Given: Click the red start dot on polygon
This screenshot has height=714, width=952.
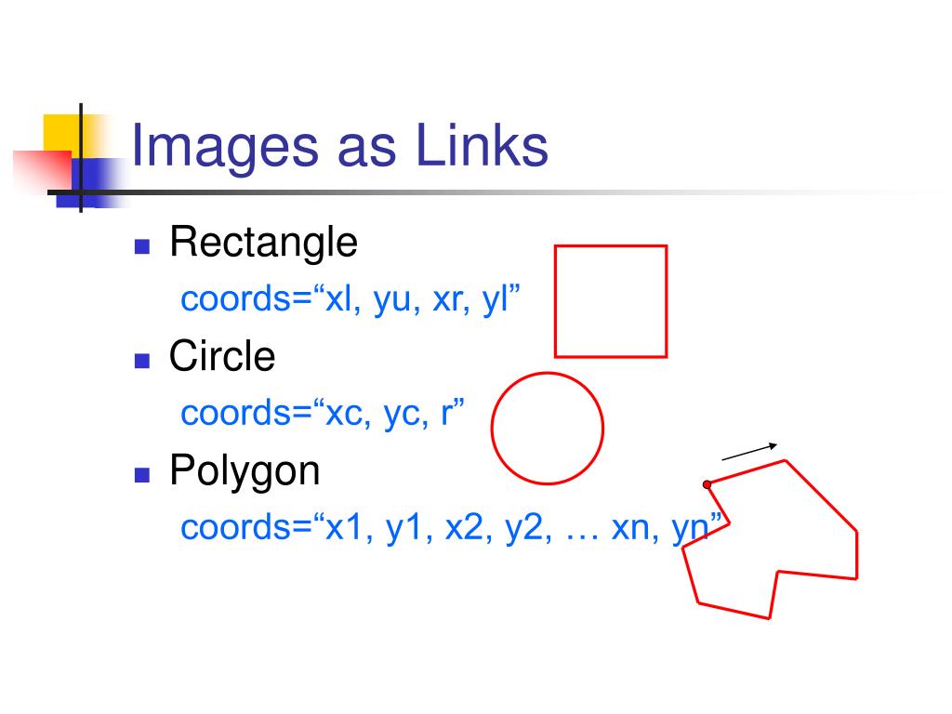Looking at the screenshot, I should [x=707, y=484].
